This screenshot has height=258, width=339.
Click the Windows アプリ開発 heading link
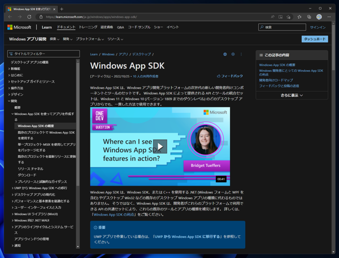point(28,39)
